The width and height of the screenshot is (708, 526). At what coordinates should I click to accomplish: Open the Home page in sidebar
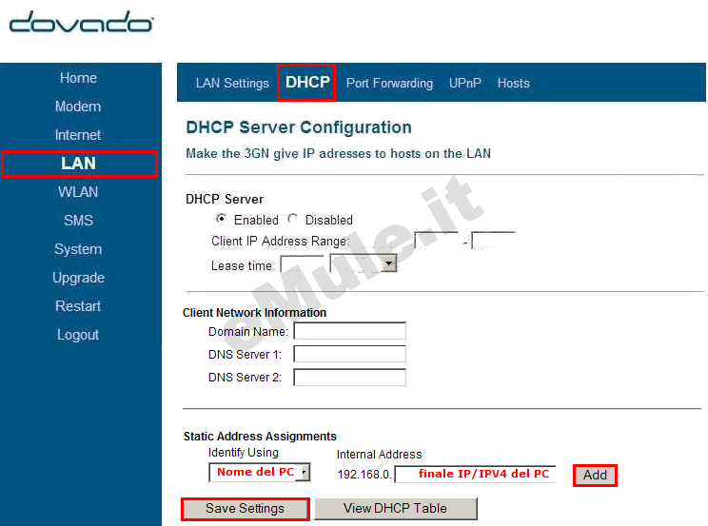tap(78, 78)
